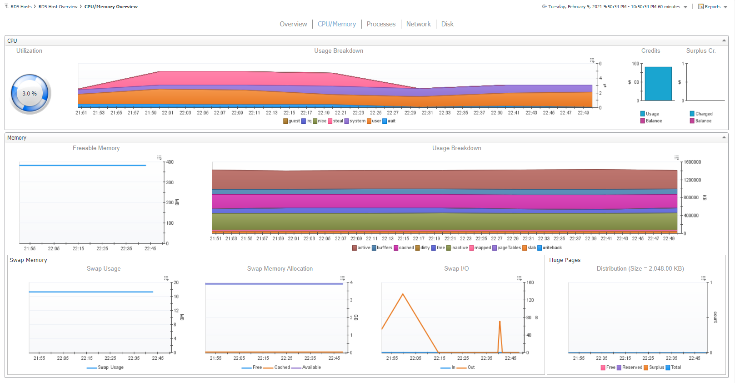Click the CPU/Memory Overview breadcrumb
This screenshot has width=735, height=383.
[111, 7]
